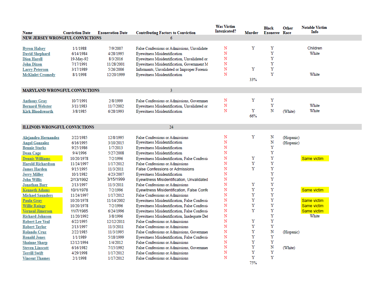The width and height of the screenshot is (386, 297).
Task: Click the Terrill Swift link
Action: (x=33, y=253)
